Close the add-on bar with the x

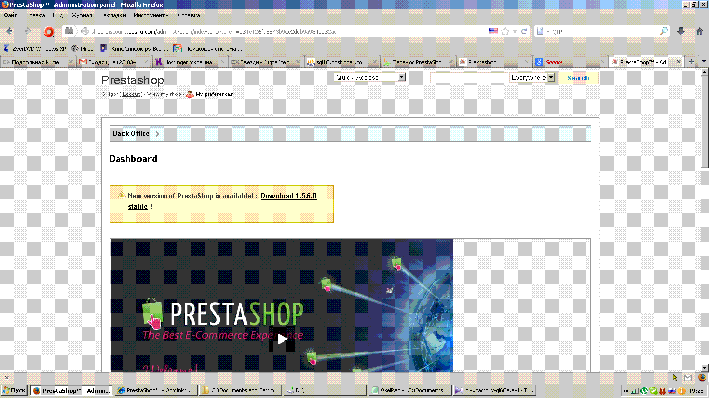[6, 378]
